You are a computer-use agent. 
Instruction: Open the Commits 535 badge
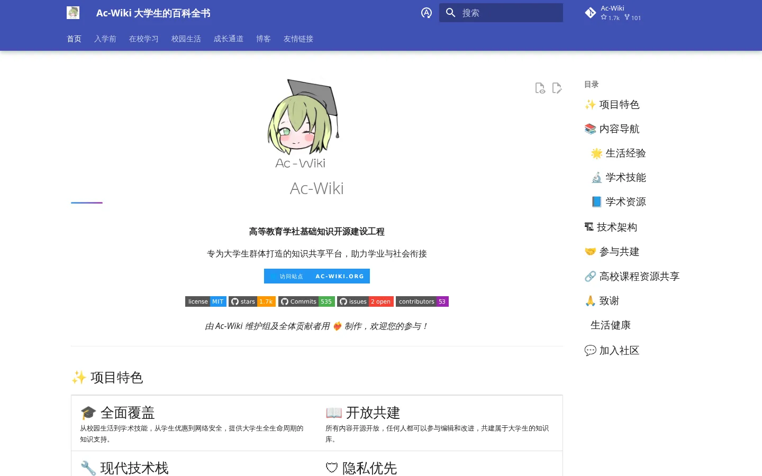click(306, 301)
